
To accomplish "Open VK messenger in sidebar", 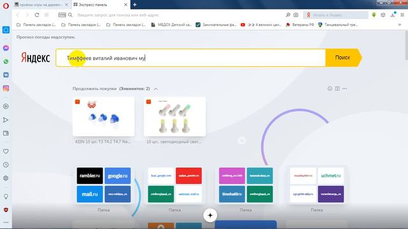I will (6, 75).
